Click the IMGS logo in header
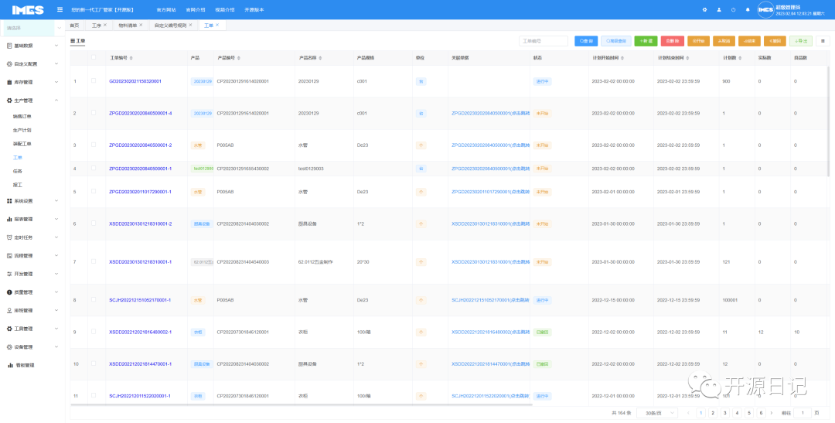This screenshot has height=423, width=835. [28, 9]
